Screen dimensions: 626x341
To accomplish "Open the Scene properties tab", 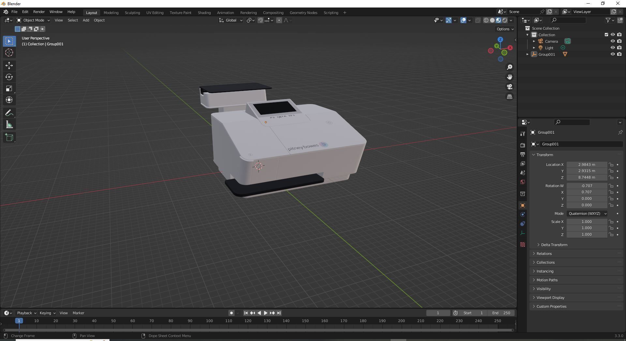I will click(523, 172).
